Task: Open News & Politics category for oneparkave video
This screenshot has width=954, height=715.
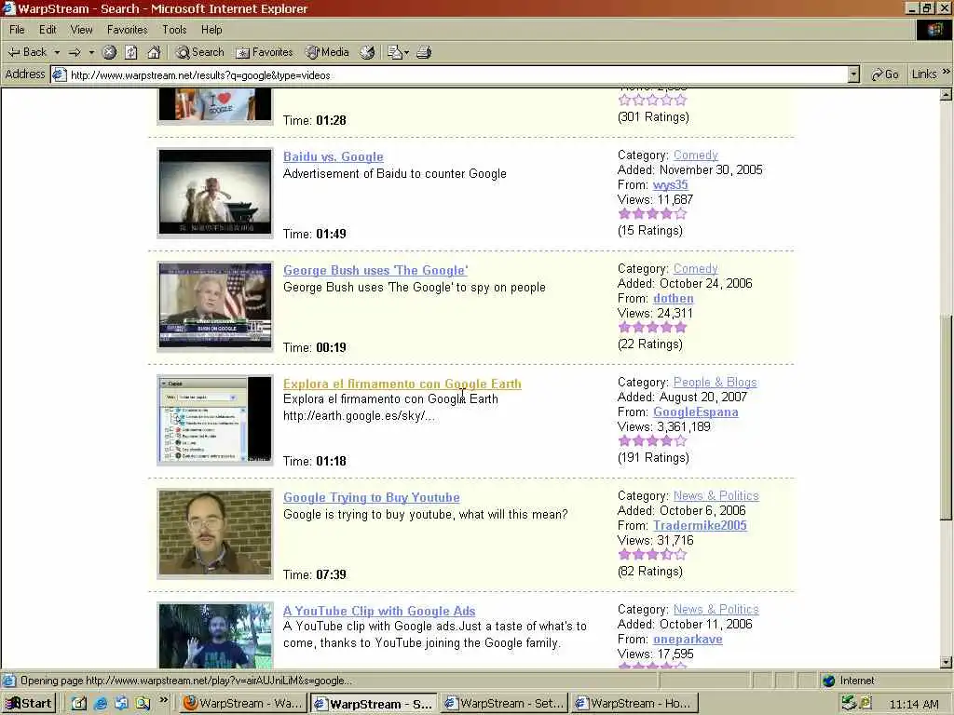Action: (716, 610)
